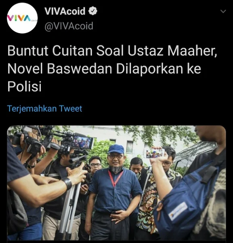Viewport: 233px width, 243px height.
Task: Open the tweet text about Novel Baswedan
Action: point(112,68)
